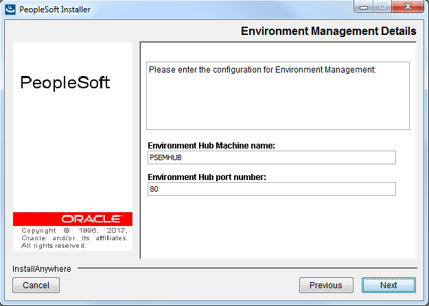
Task: Click the Environment Management Details heading
Action: click(x=328, y=31)
